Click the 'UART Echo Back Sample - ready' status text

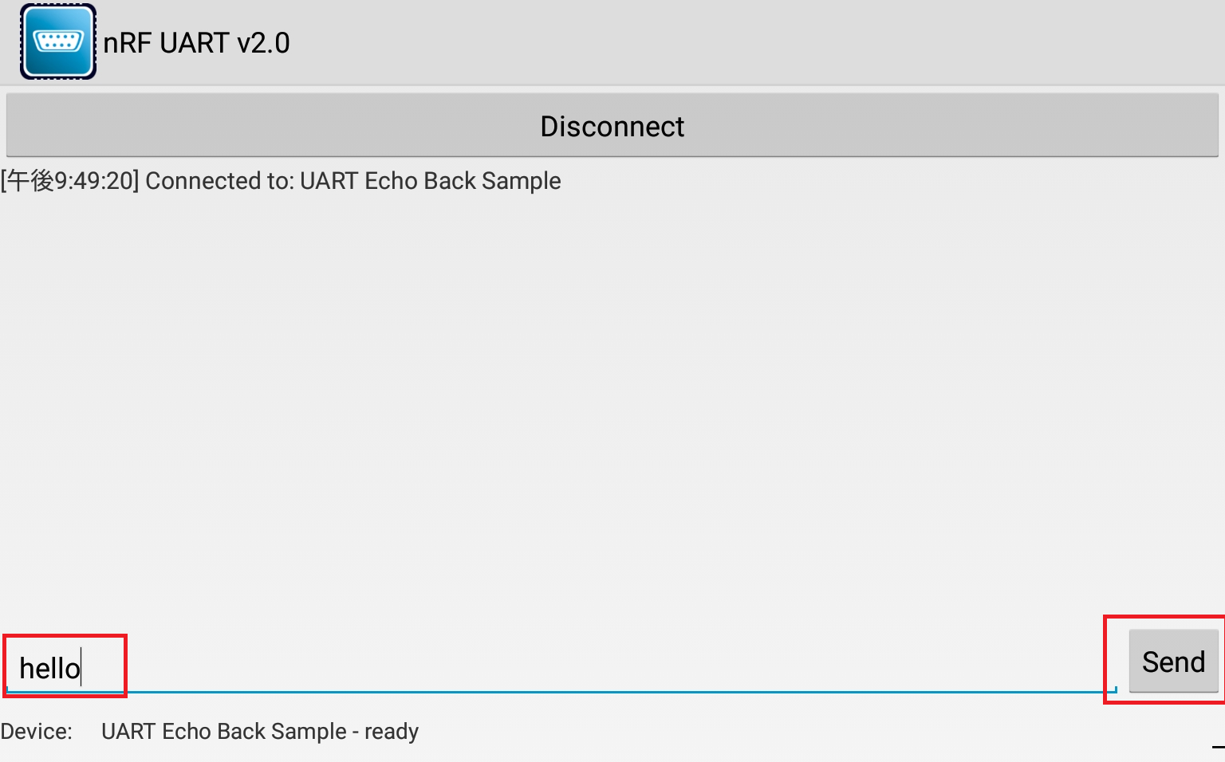(x=259, y=731)
